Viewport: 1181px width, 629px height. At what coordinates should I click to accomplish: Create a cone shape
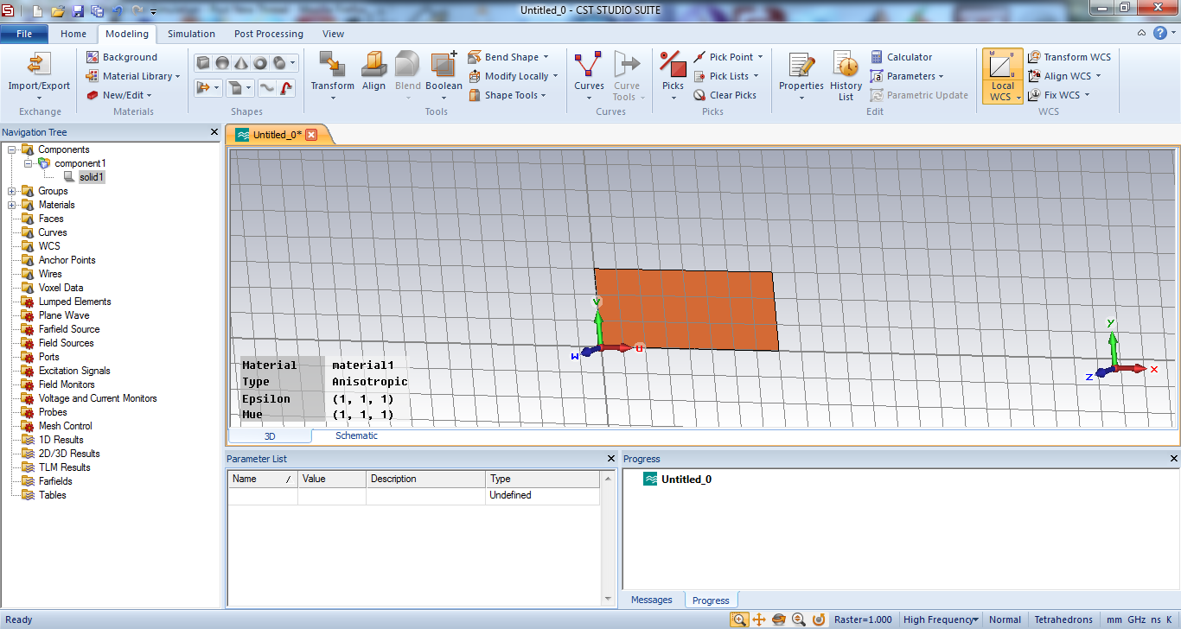coord(241,62)
